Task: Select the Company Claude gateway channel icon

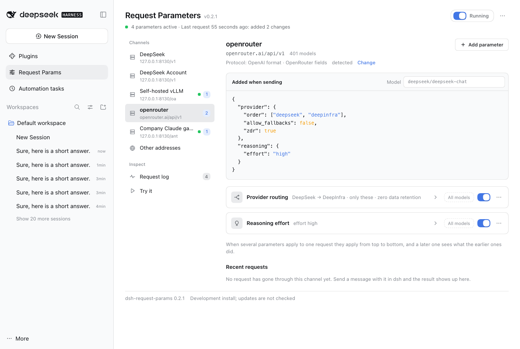Action: (x=133, y=132)
